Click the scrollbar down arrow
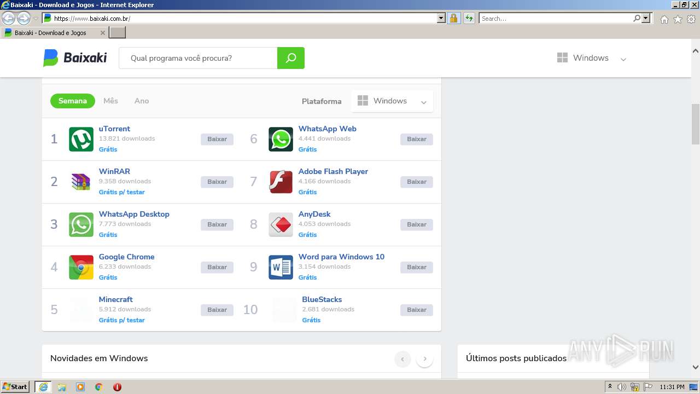This screenshot has width=700, height=394. (x=696, y=367)
